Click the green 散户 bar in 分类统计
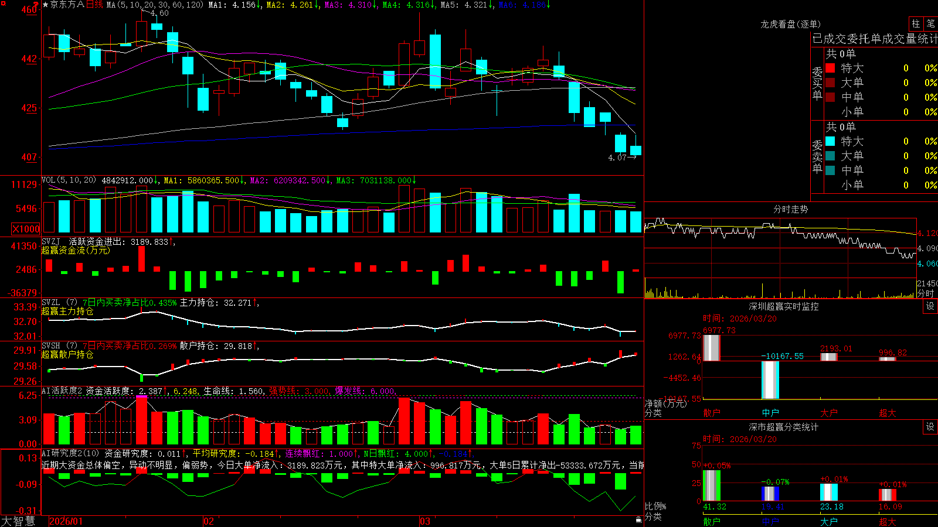The image size is (938, 527). pos(711,485)
